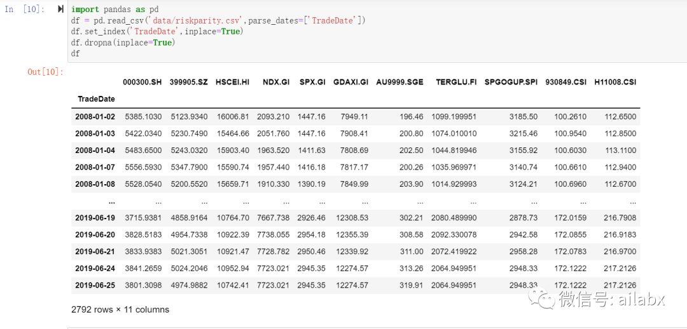The image size is (687, 329).
Task: Click the cell value 7738.055
Action: click(x=274, y=234)
